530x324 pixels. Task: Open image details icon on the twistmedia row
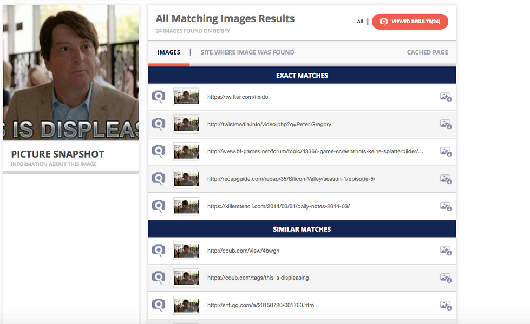445,124
